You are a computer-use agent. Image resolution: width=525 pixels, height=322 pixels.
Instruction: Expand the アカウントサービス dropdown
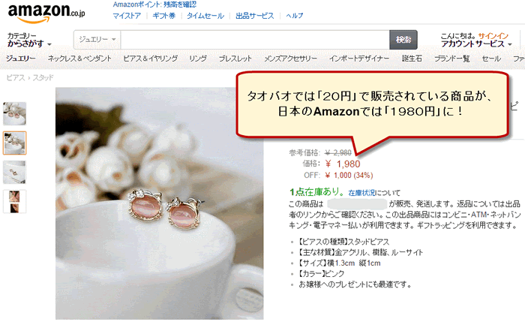pyautogui.click(x=476, y=44)
